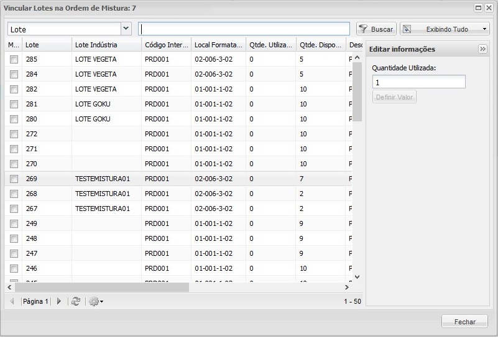This screenshot has width=498, height=338.
Task: Click the Página 1 label
Action: (35, 301)
